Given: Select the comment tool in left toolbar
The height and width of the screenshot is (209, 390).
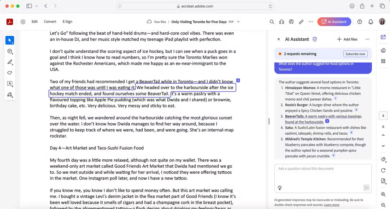Looking at the screenshot, I should (10, 51).
